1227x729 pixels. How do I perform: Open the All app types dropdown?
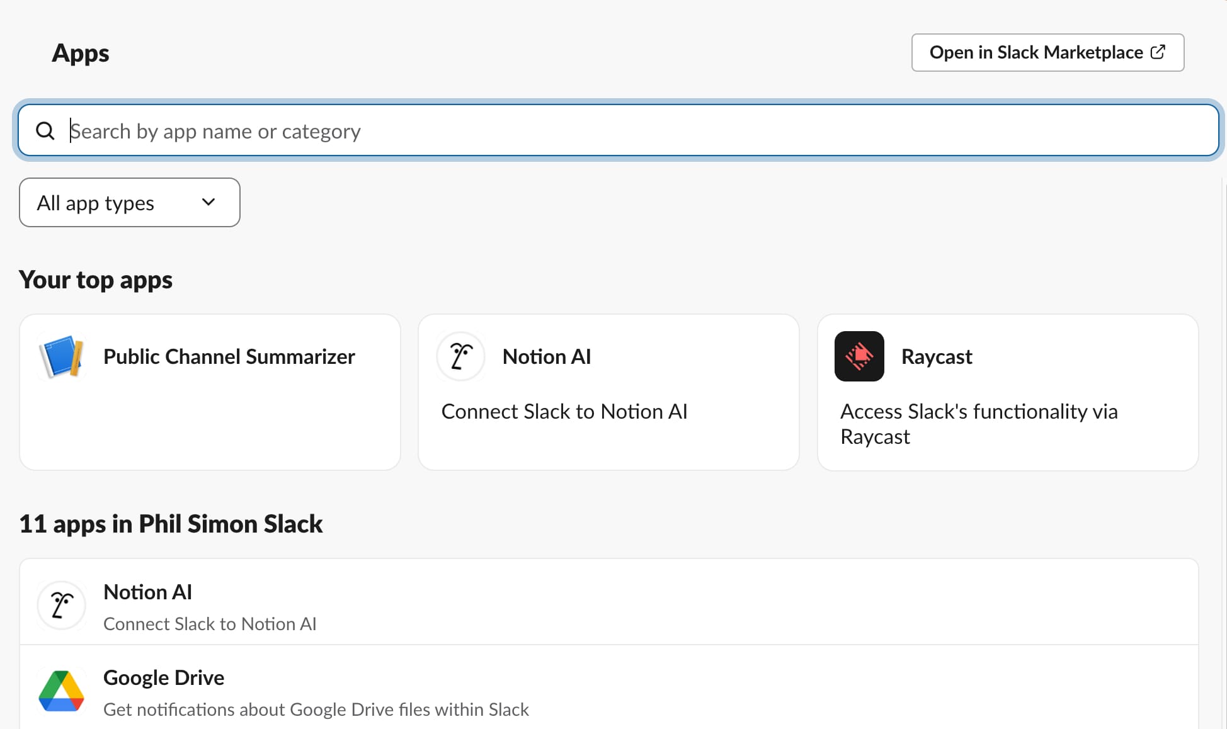click(x=130, y=203)
